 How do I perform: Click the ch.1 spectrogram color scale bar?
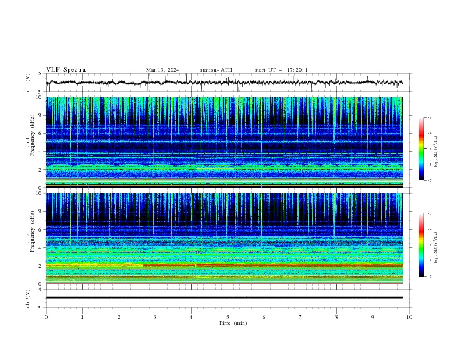(421, 149)
